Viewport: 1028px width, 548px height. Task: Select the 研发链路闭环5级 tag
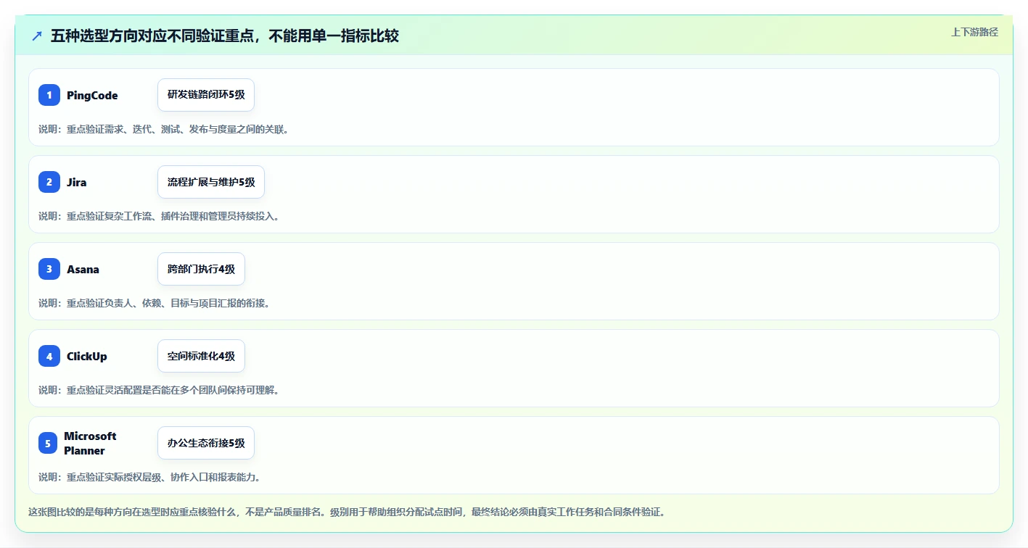(206, 95)
